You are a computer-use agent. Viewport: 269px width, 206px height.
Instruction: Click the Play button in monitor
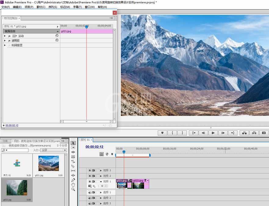click(x=213, y=133)
